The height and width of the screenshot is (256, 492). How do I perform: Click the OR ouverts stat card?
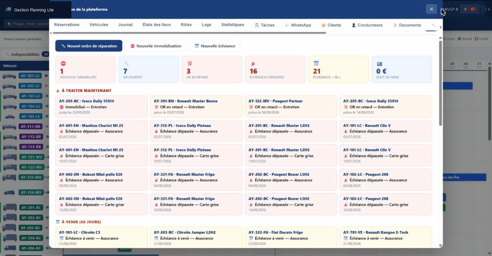(x=149, y=69)
